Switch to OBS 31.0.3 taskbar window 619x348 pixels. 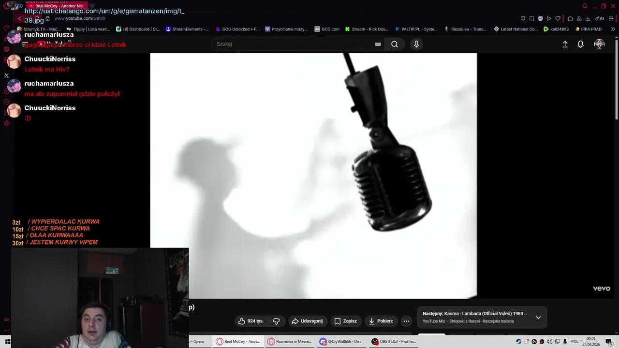coord(394,341)
